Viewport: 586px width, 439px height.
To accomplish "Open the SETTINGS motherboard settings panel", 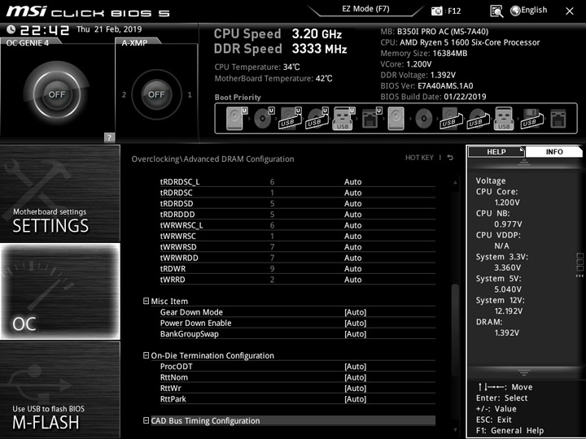I will 59,193.
